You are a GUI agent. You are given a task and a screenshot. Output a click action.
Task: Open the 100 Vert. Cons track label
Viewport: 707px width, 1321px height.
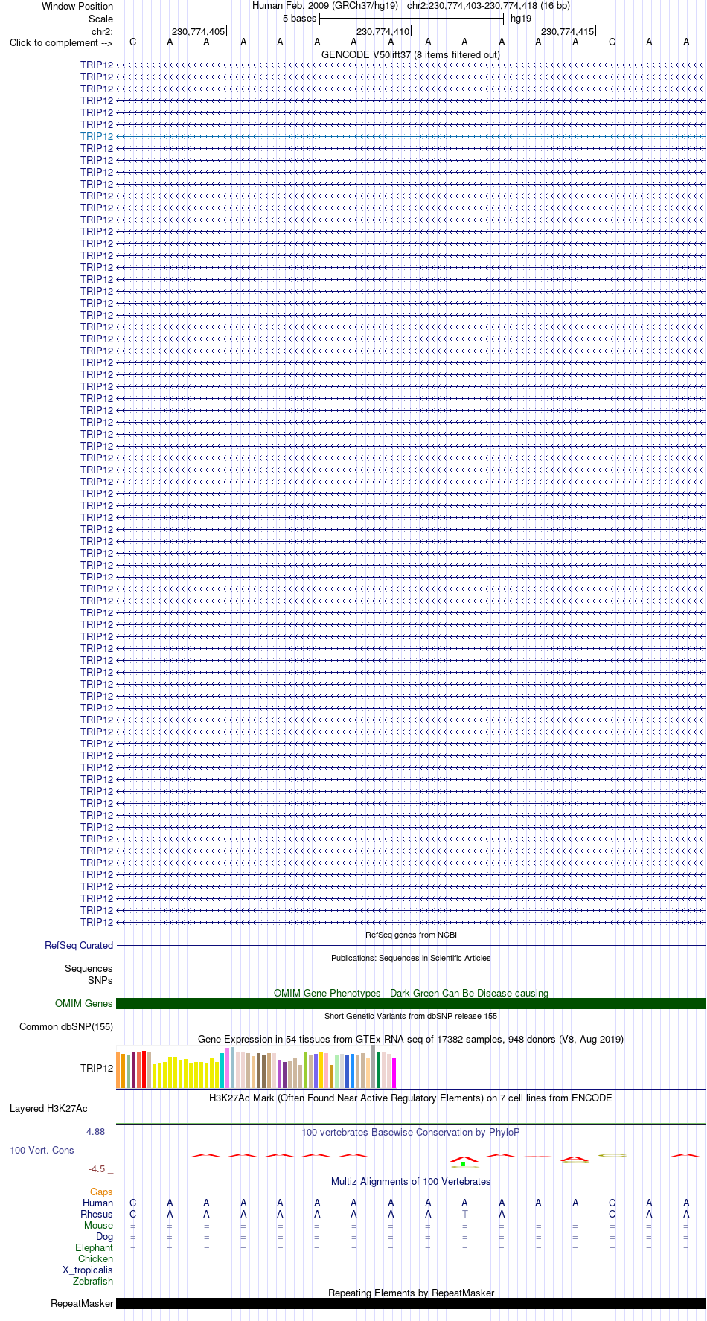coord(42,1150)
